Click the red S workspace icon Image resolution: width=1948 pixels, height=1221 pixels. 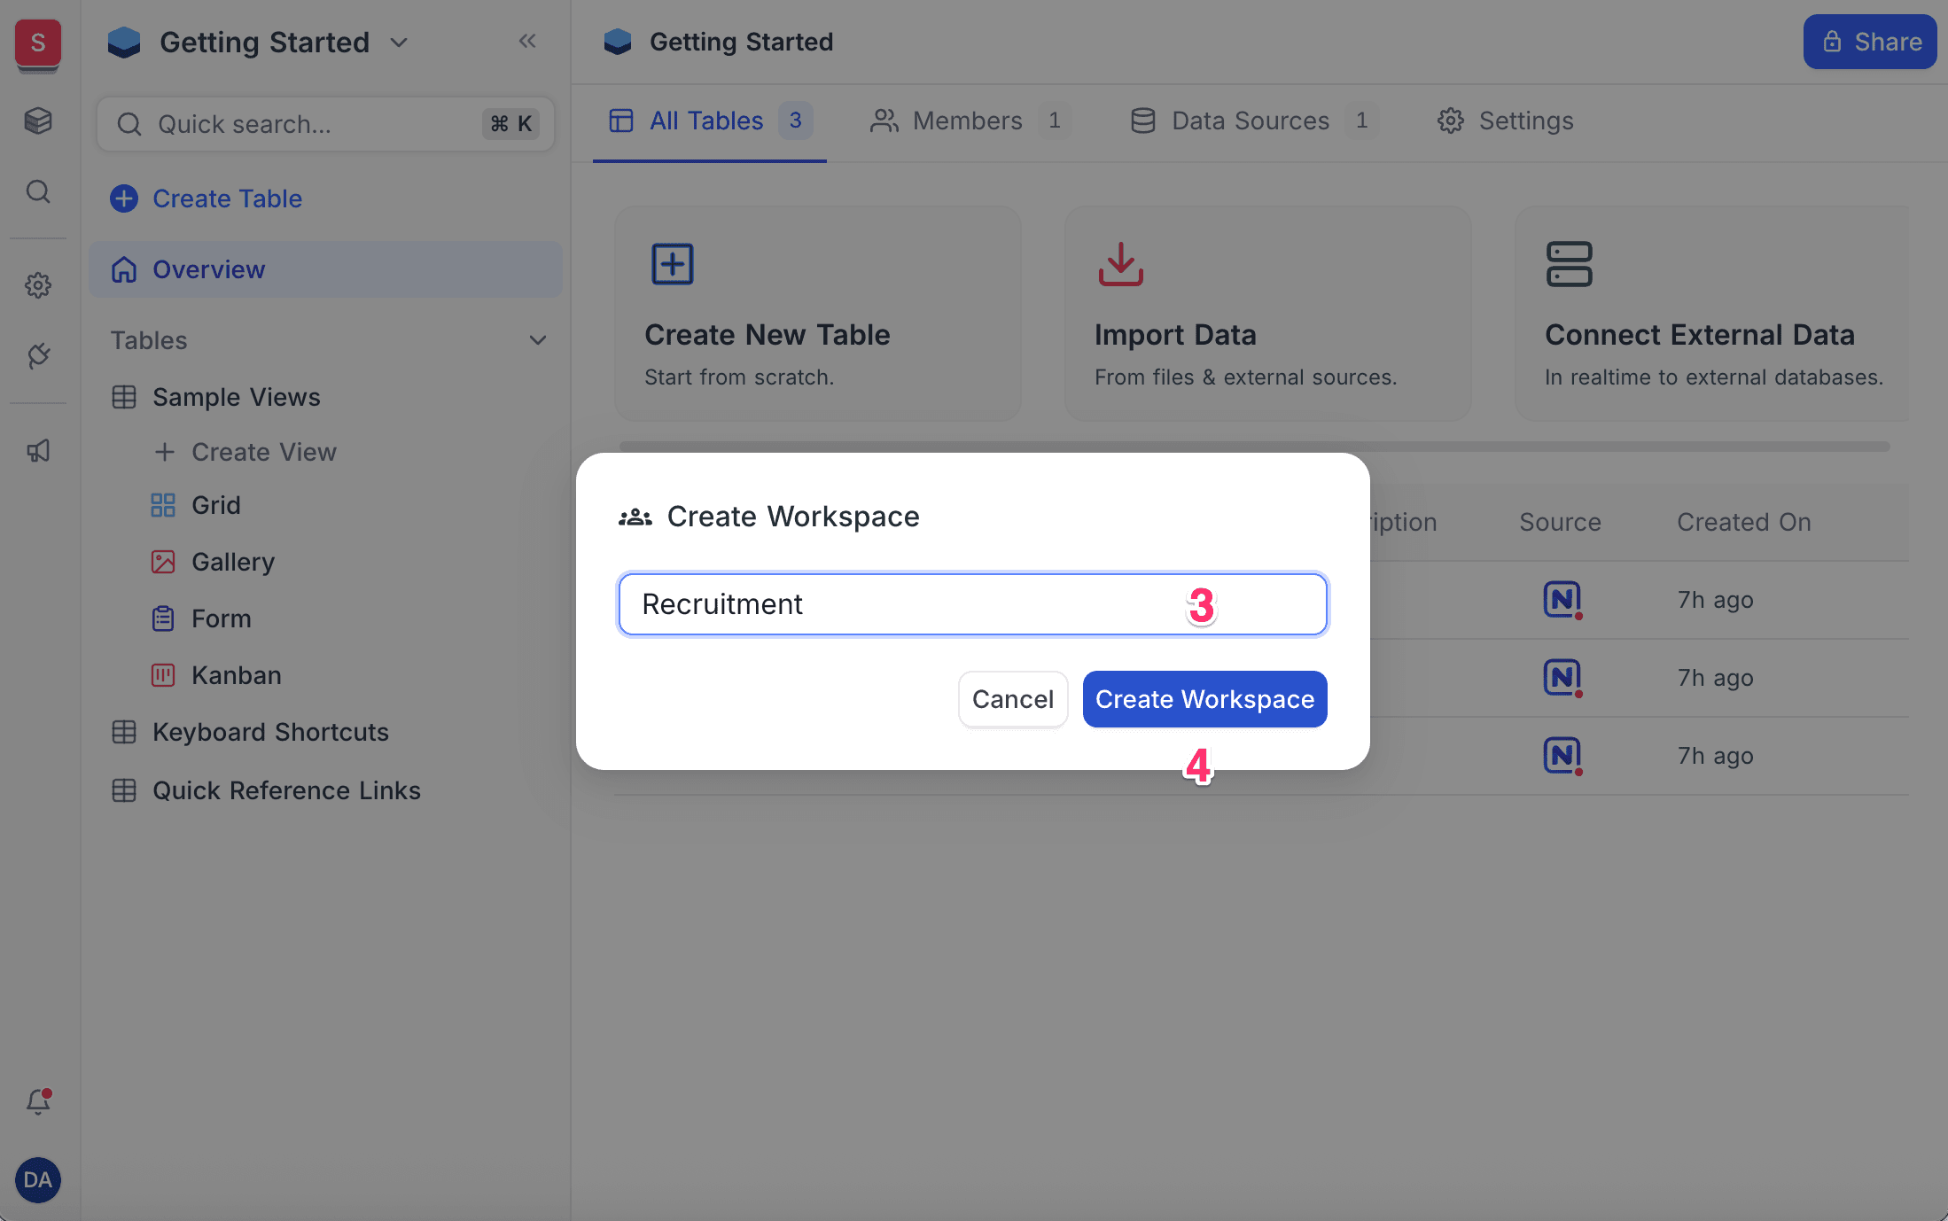[37, 43]
